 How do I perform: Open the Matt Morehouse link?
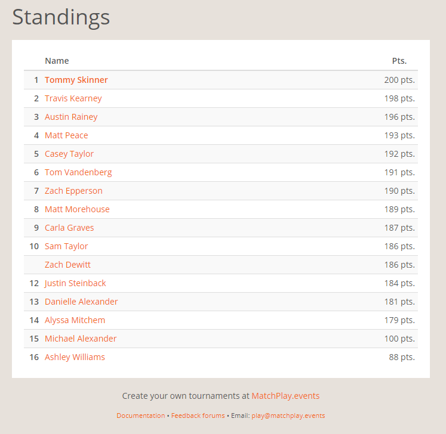(77, 209)
